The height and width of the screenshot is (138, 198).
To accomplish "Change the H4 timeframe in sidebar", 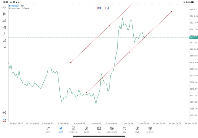I will [4, 47].
